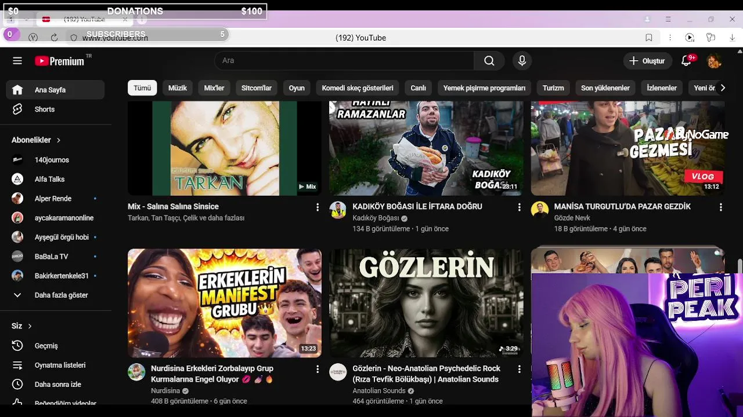
Task: Click the browser address bar URL
Action: point(115,38)
